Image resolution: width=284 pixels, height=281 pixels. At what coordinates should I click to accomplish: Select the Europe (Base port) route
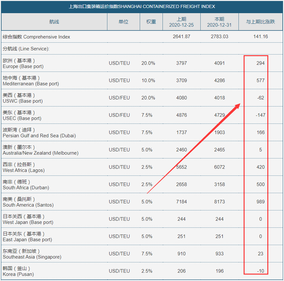coord(23,64)
